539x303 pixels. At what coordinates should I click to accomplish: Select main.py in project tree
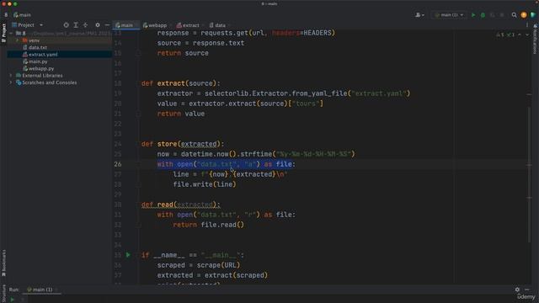pos(38,61)
